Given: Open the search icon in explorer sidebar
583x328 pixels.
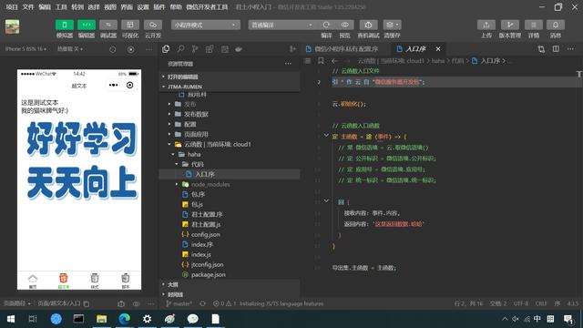Looking at the screenshot, I should tap(180, 49).
